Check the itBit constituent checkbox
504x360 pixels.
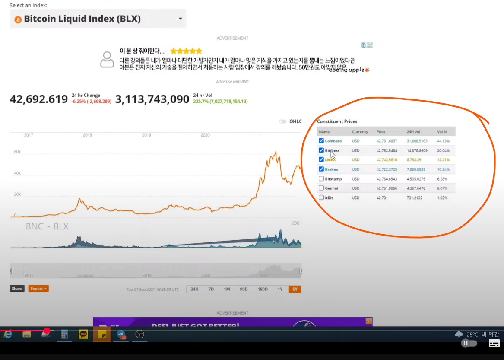click(321, 198)
